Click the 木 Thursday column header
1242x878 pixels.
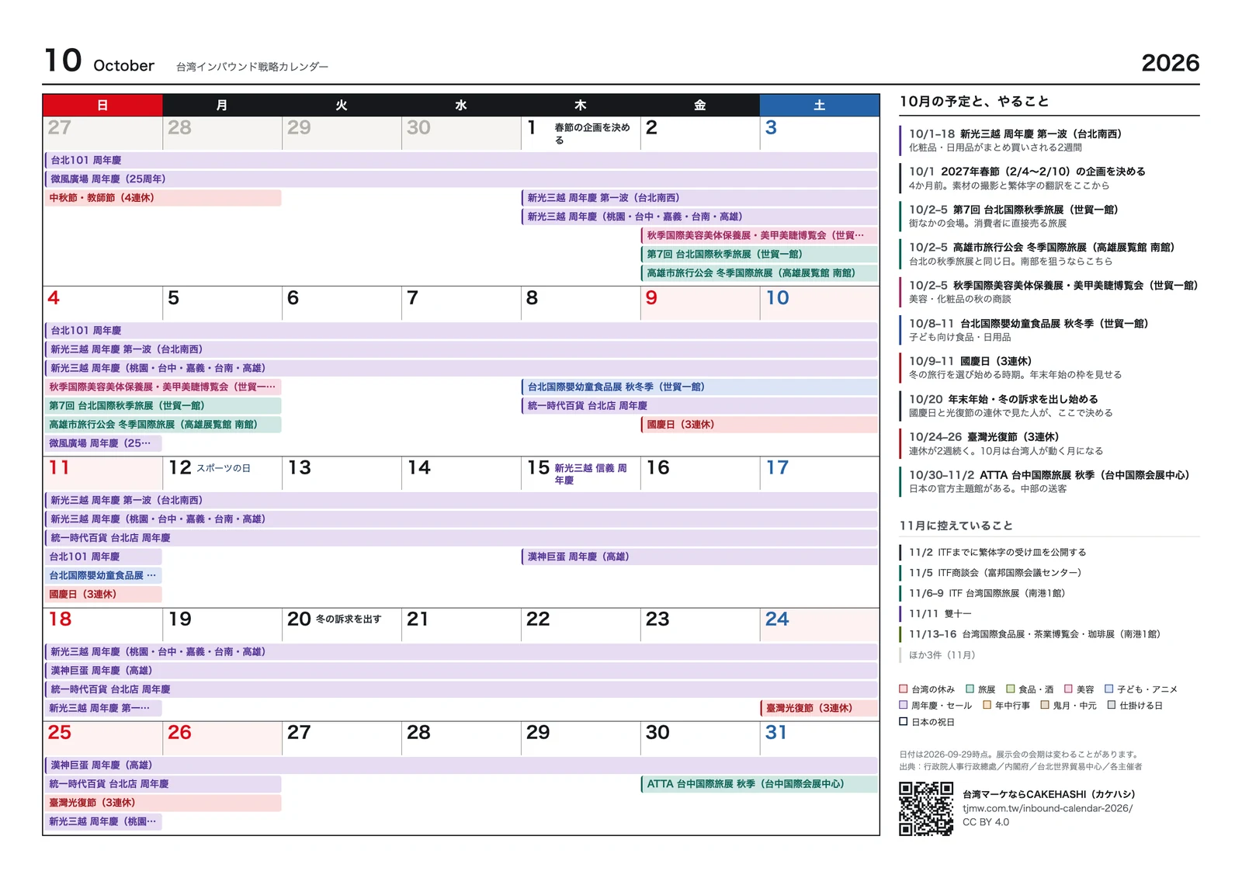point(581,105)
